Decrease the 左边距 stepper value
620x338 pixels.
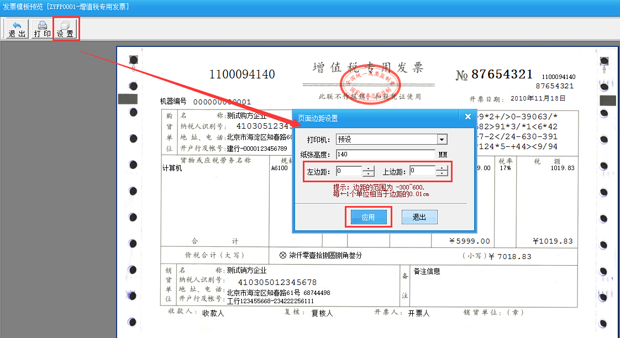point(369,174)
